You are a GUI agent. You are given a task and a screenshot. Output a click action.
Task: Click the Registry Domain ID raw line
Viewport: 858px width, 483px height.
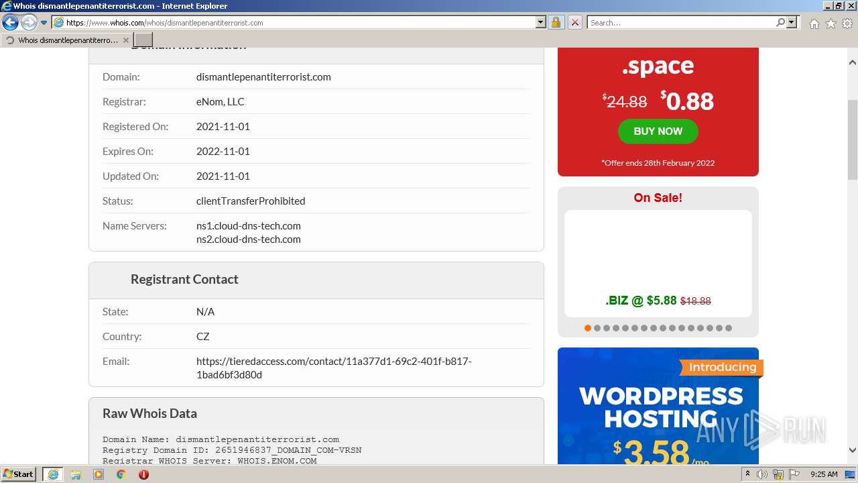(232, 450)
